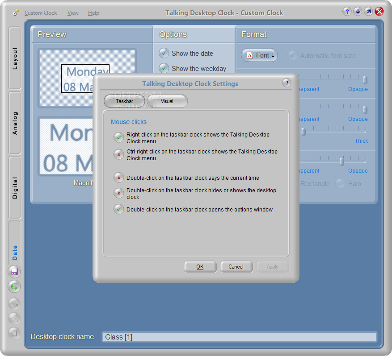Click the clock app icon beside Custom Clock menu
Screen dimensions: 392x356
coord(16,12)
